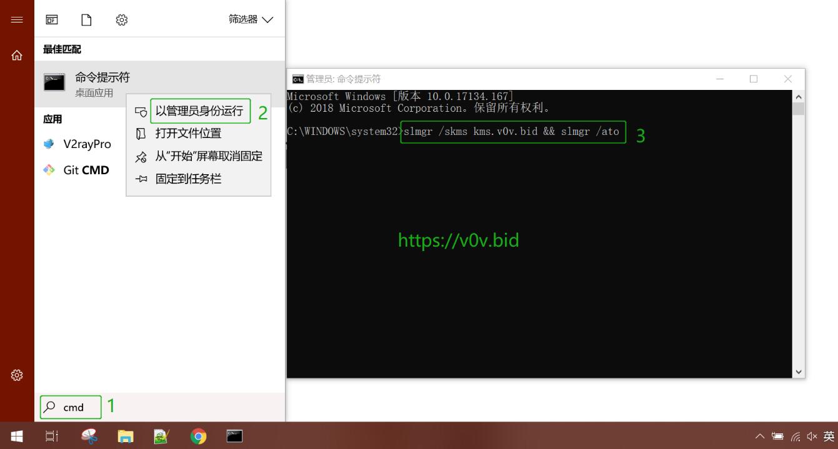Click the cmd search input box

click(71, 407)
